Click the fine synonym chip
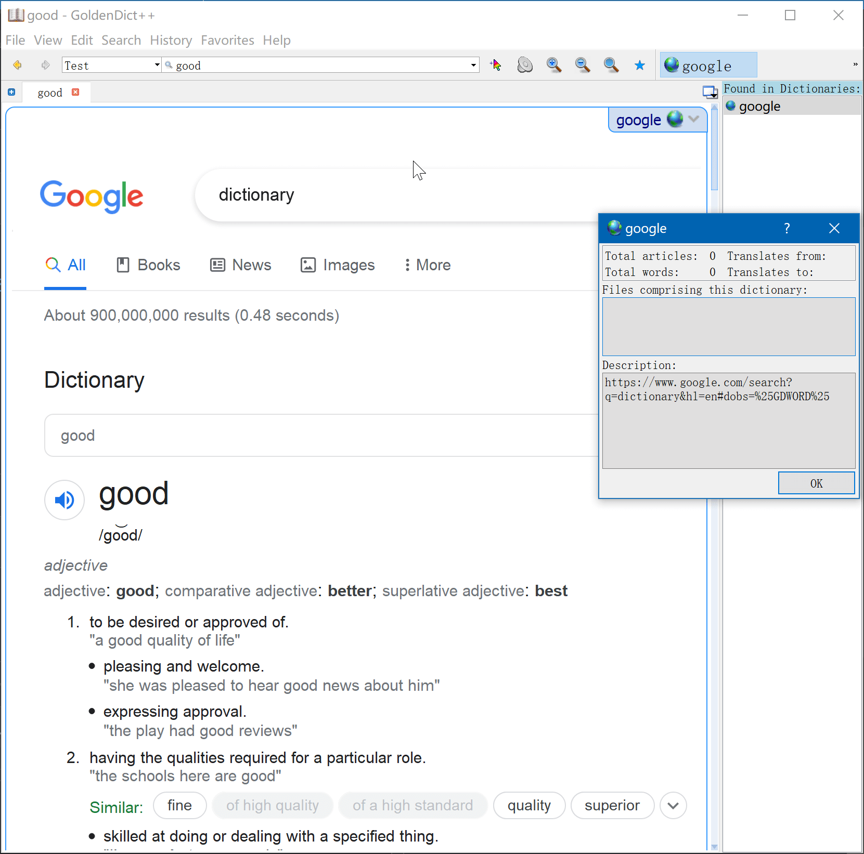This screenshot has width=864, height=854. tap(179, 805)
